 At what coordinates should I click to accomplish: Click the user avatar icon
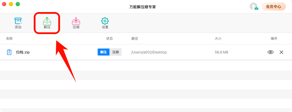click(254, 6)
